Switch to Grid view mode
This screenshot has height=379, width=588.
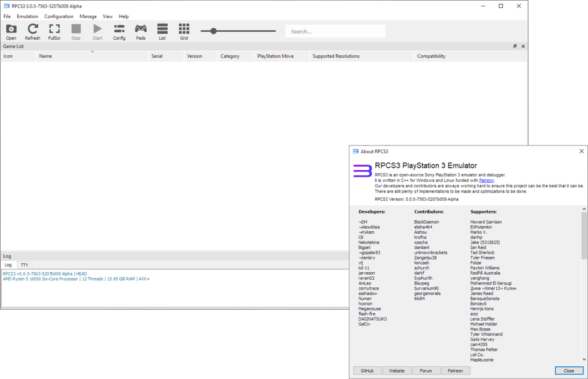coord(184,32)
